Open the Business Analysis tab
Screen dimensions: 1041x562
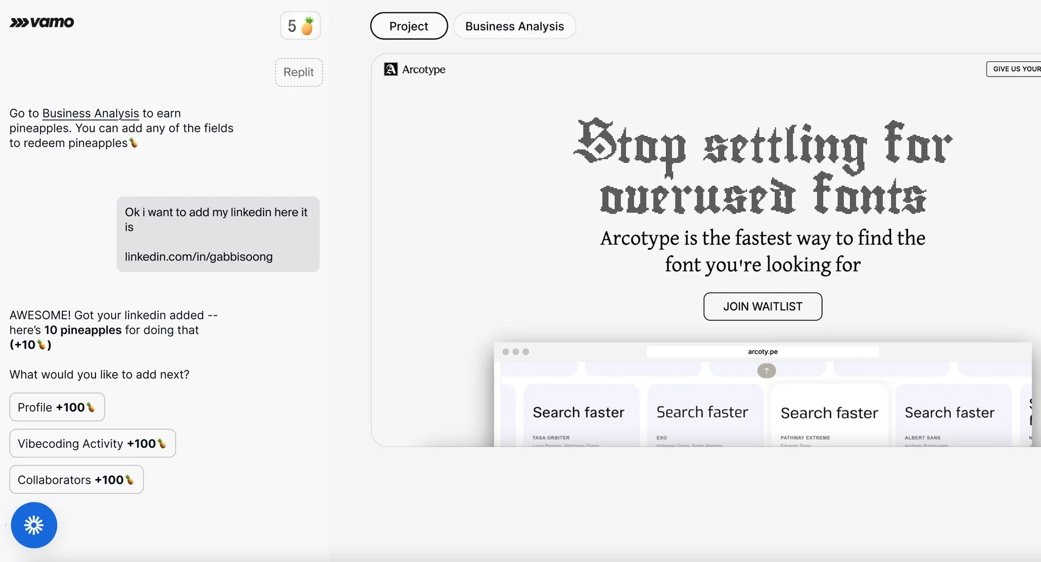click(x=514, y=26)
